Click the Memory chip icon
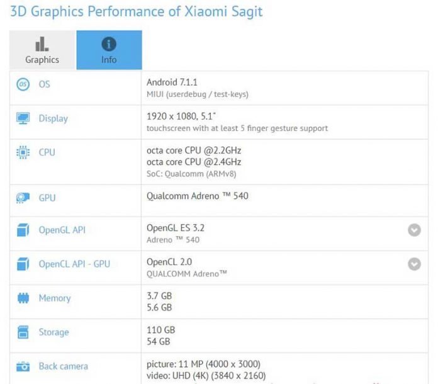438x384 pixels. click(23, 298)
